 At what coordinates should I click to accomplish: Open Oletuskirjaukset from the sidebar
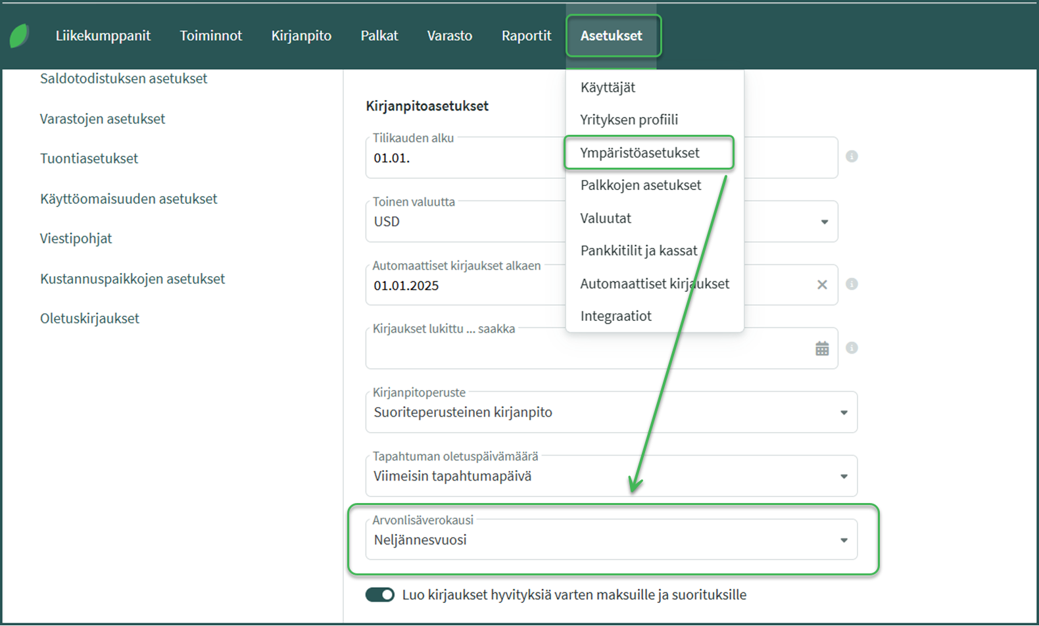tap(89, 318)
